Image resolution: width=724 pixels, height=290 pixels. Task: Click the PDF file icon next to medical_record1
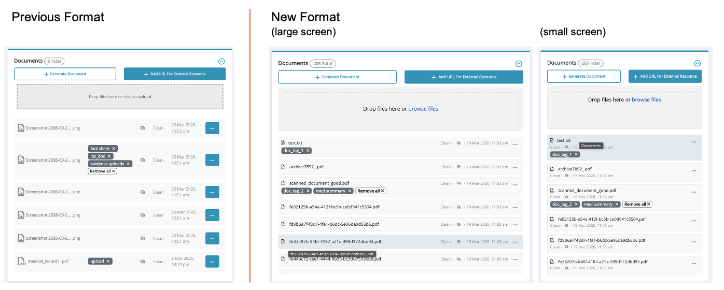21,262
